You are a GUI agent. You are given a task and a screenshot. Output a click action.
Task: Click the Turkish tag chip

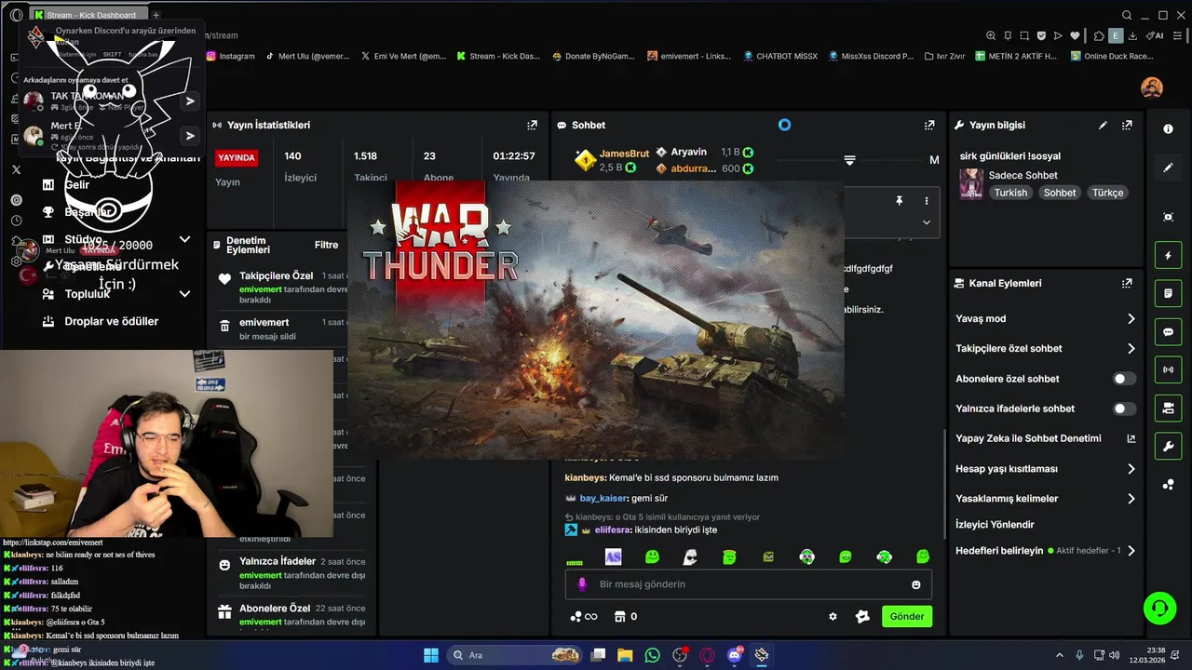pyautogui.click(x=1010, y=193)
